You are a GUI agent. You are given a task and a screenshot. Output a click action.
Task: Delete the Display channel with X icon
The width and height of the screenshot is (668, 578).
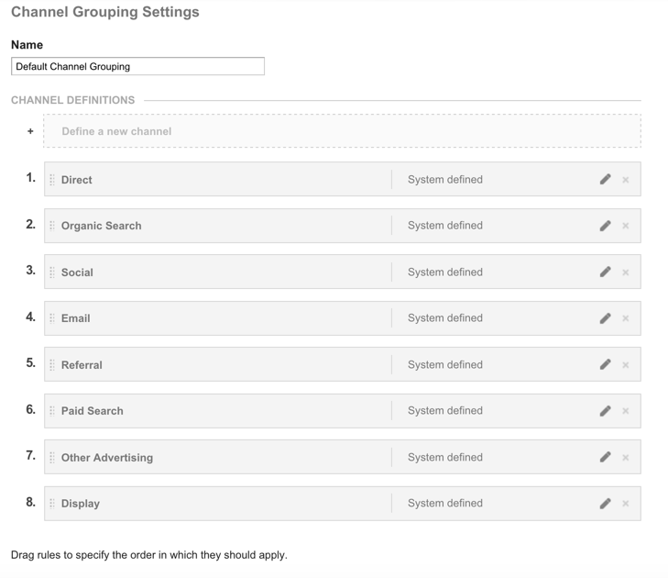pos(626,504)
